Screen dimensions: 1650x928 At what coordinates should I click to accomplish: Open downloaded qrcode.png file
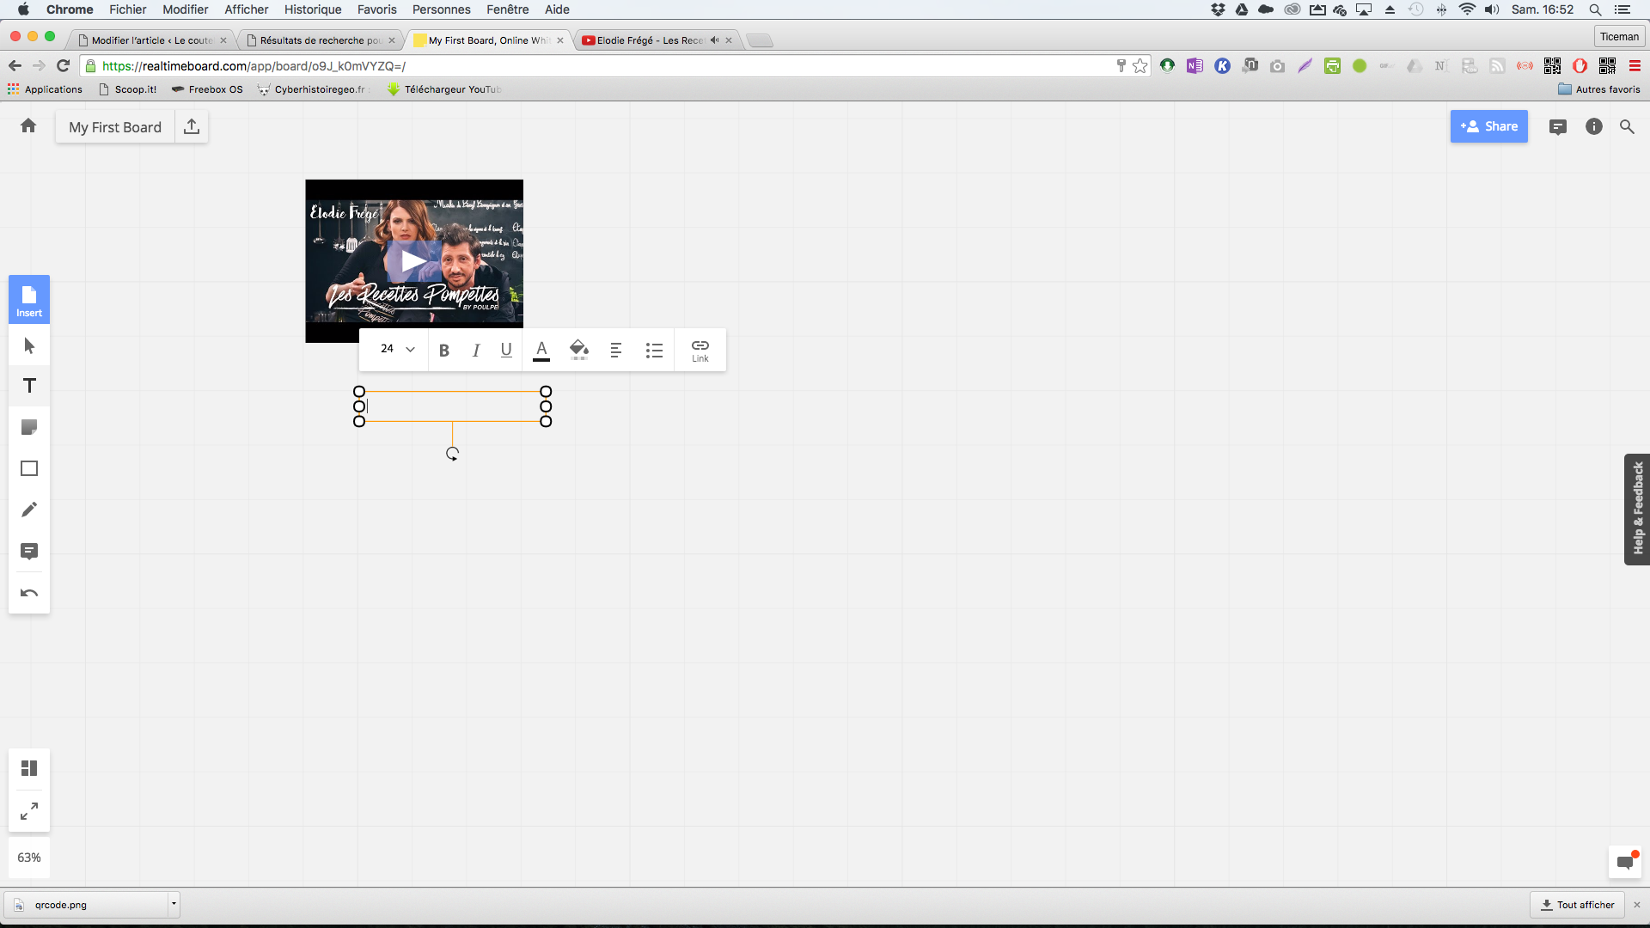coord(87,905)
